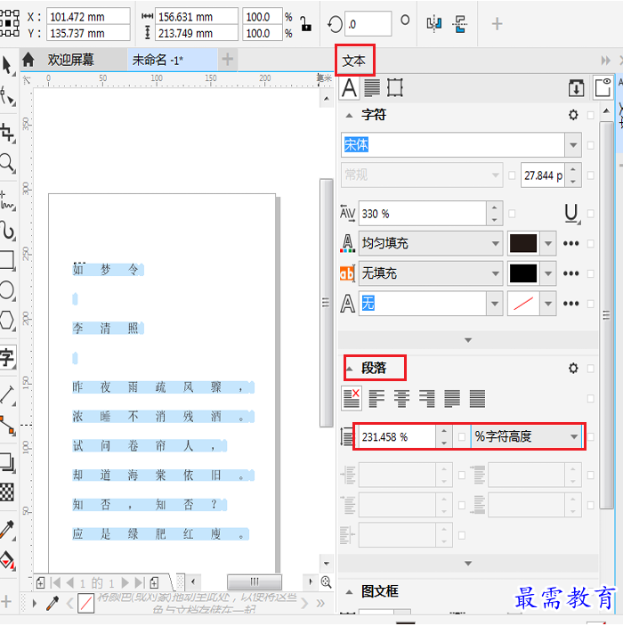Tick checkbox beside 段落 gear icon
This screenshot has height=626, width=623.
click(x=591, y=368)
